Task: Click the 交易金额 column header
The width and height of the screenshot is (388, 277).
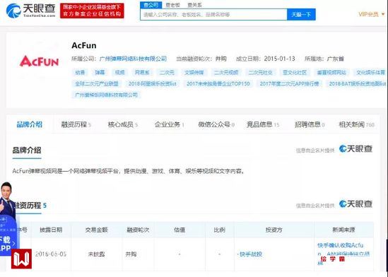Action: point(97,230)
